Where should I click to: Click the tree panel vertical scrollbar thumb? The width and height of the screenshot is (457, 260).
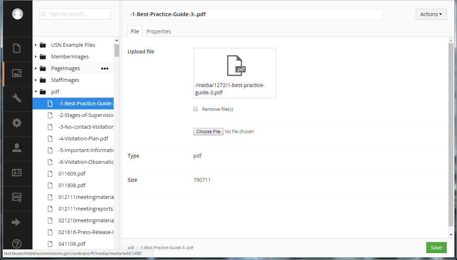click(x=117, y=50)
